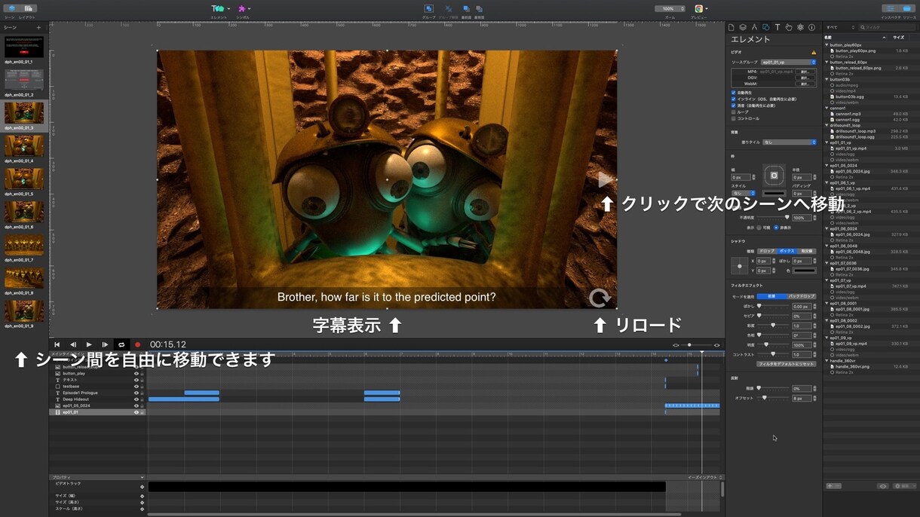The image size is (920, 517).
Task: Hide the button_play layer
Action: pos(136,374)
